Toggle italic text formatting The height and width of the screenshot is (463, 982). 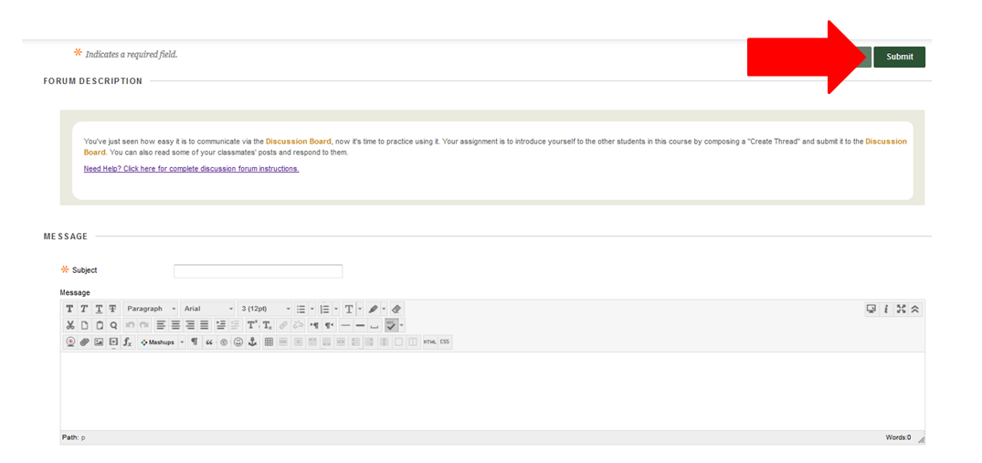point(84,309)
